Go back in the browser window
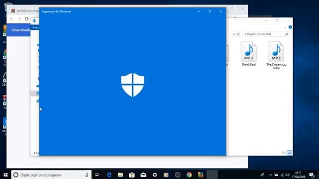The height and width of the screenshot is (179, 319). pyautogui.click(x=11, y=19)
